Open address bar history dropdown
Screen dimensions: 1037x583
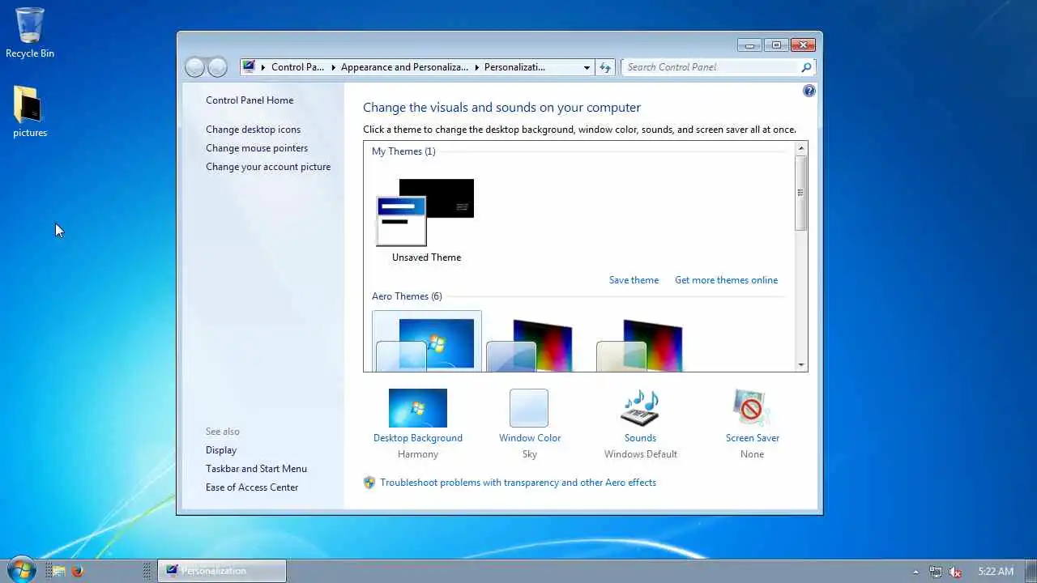tap(587, 67)
